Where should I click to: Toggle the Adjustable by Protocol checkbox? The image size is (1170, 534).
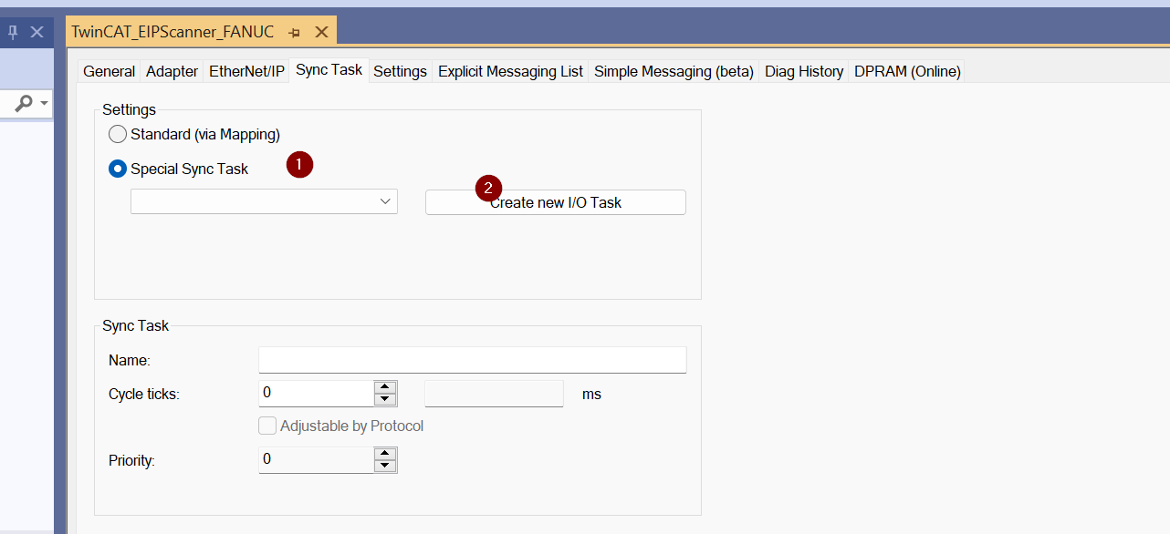pyautogui.click(x=267, y=426)
